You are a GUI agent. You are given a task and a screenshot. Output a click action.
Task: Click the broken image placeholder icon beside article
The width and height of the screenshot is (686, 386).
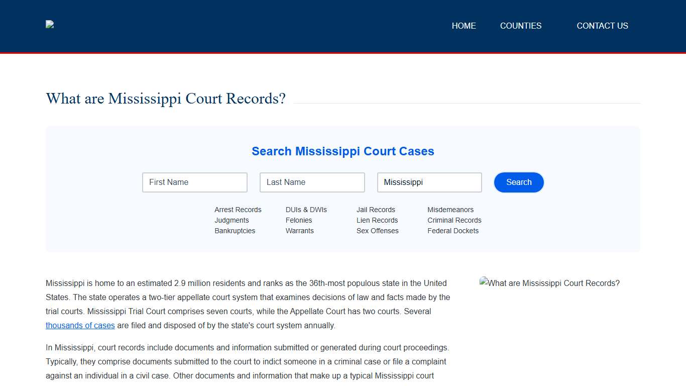coord(483,282)
